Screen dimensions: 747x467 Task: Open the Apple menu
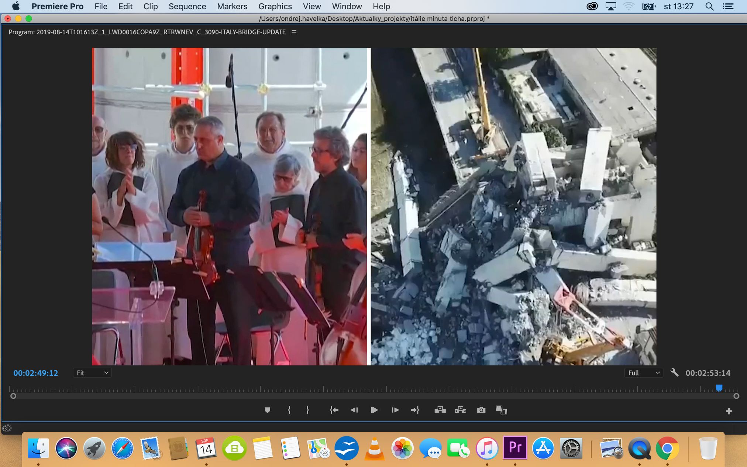click(16, 6)
